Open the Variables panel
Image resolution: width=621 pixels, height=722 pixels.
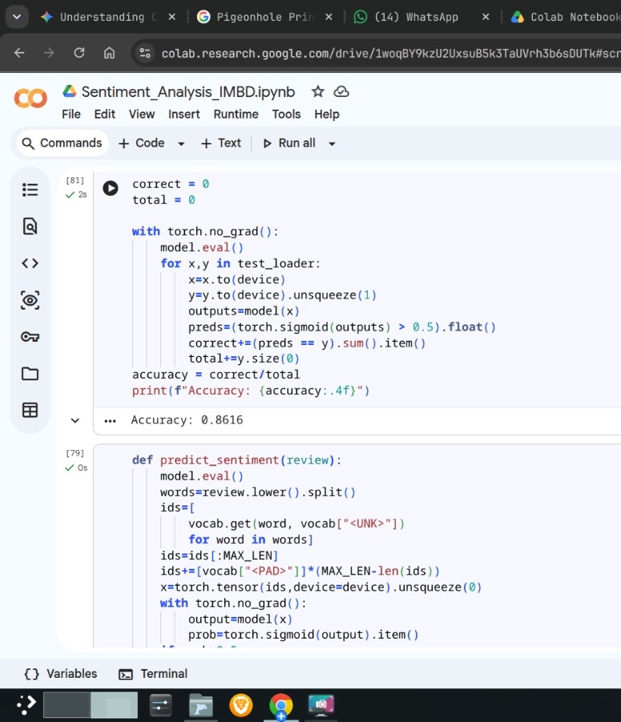pos(61,674)
